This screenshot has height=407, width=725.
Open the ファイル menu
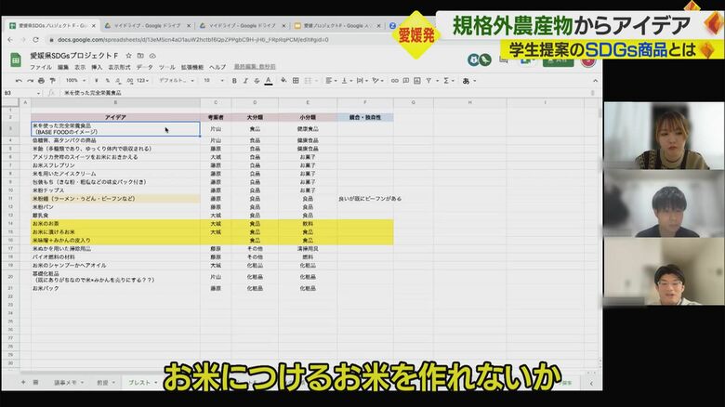pos(41,68)
